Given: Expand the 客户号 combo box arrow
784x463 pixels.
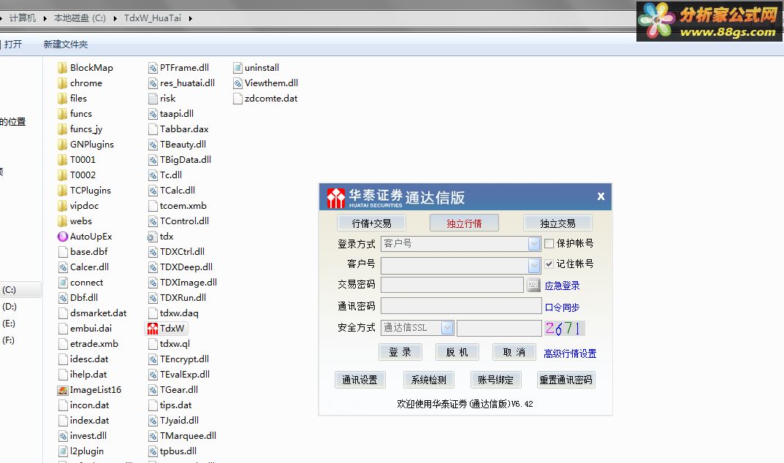Looking at the screenshot, I should point(534,265).
